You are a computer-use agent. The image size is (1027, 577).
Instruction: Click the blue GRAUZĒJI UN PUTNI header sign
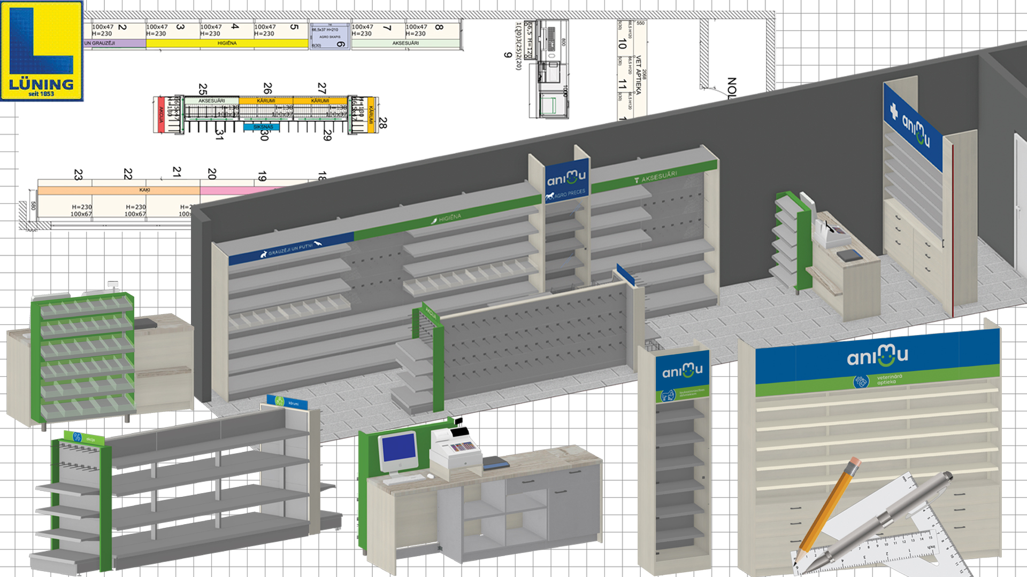tap(292, 248)
